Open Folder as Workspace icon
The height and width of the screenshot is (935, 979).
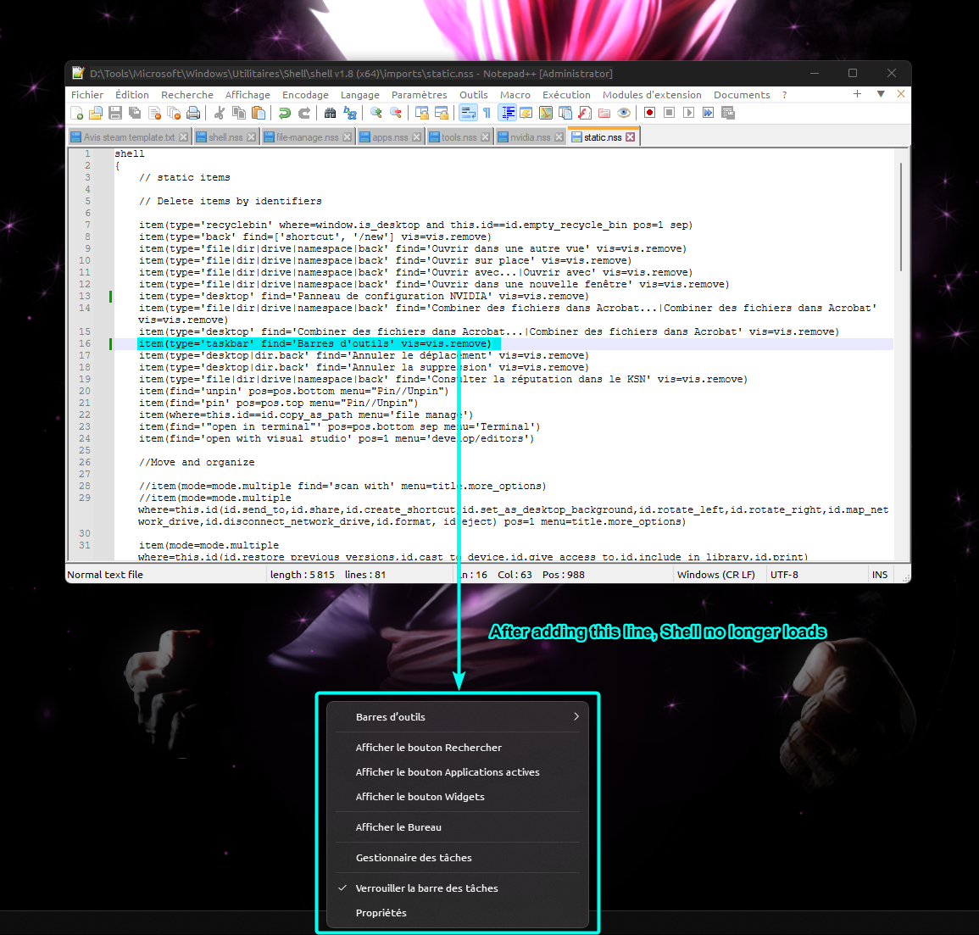click(x=604, y=113)
